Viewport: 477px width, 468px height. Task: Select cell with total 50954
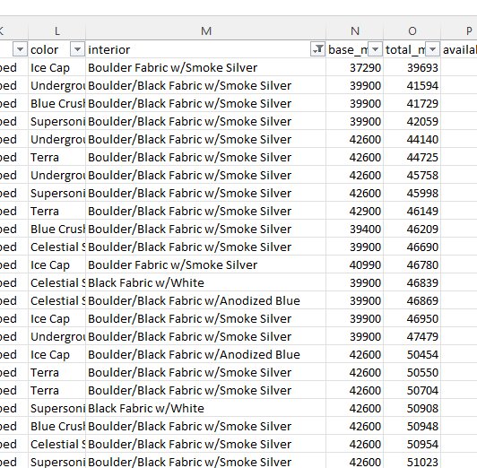click(412, 445)
